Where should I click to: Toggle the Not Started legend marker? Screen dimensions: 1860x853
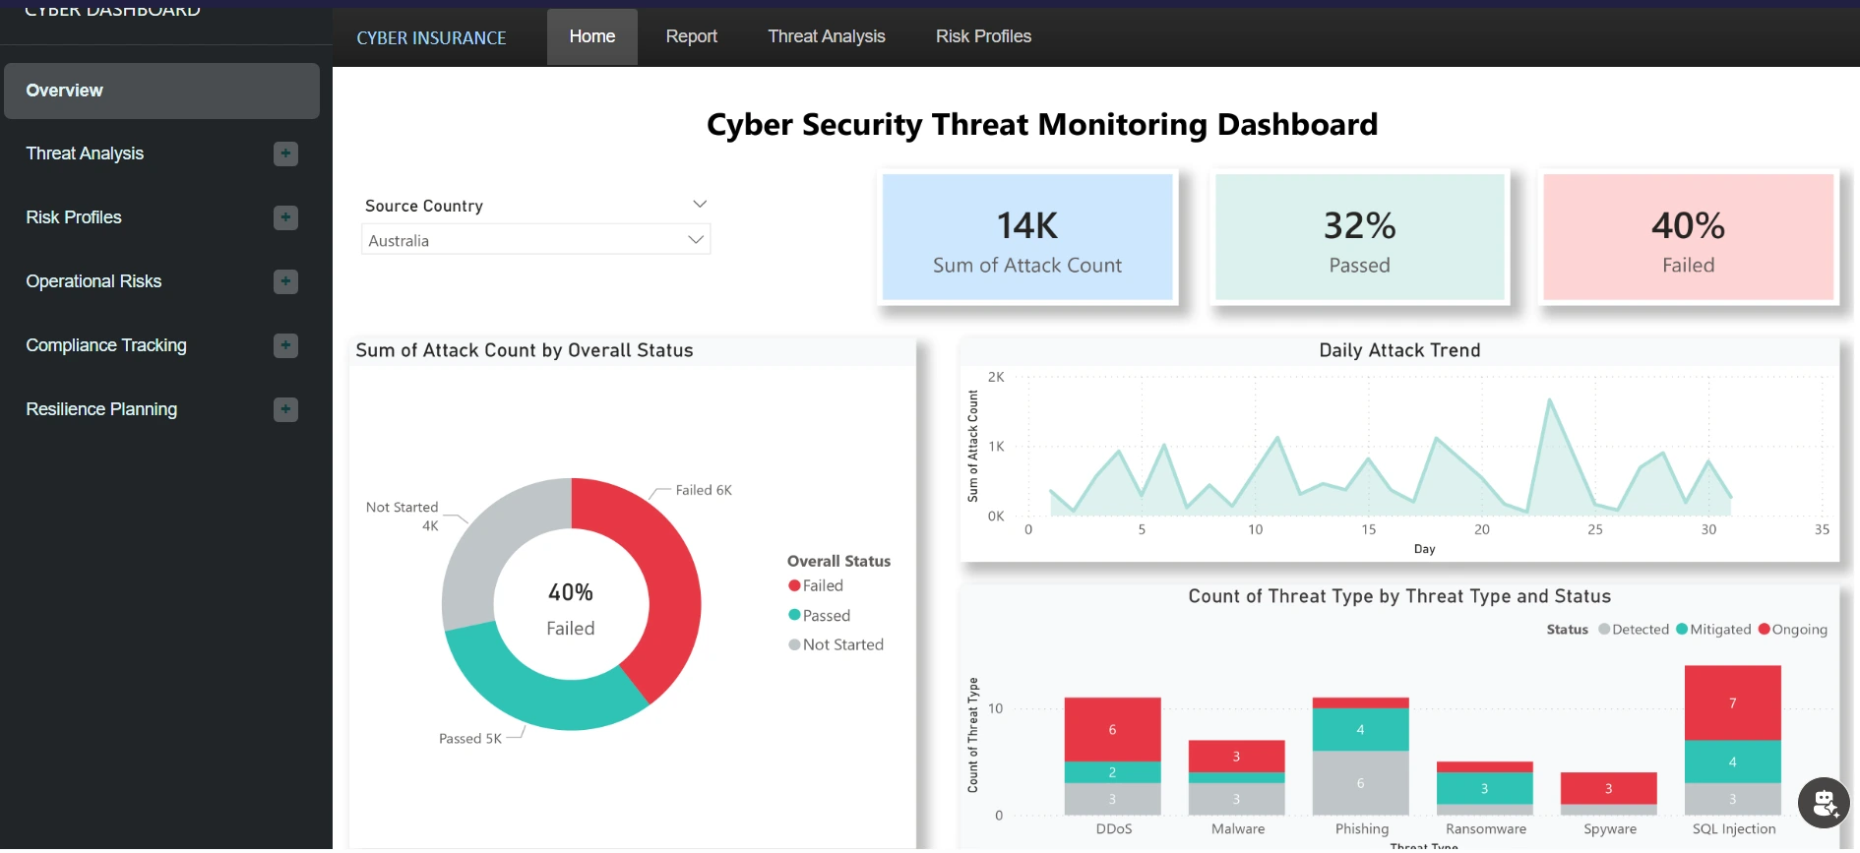[794, 644]
